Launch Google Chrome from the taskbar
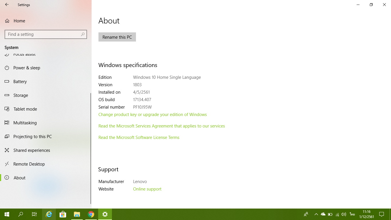391x220 pixels. pyautogui.click(x=91, y=214)
